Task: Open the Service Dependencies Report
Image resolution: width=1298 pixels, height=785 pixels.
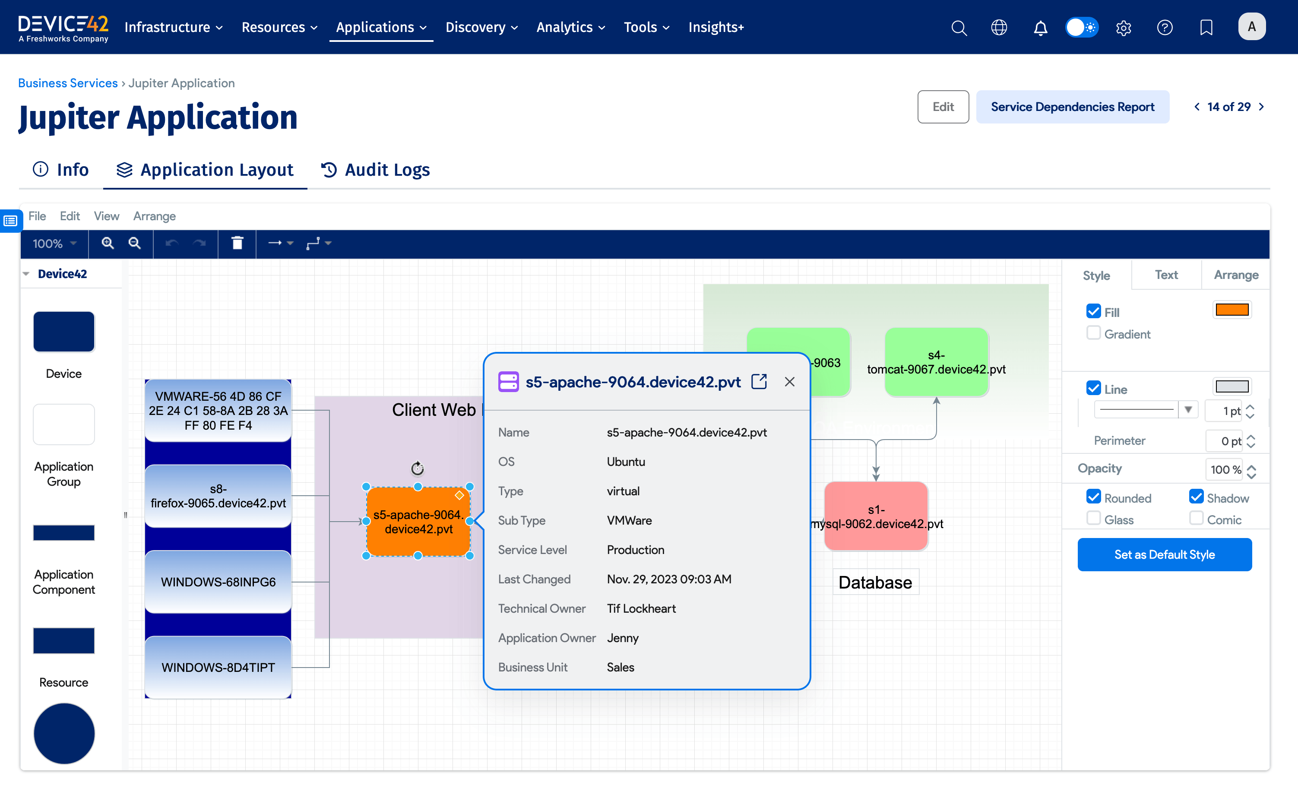Action: point(1073,106)
